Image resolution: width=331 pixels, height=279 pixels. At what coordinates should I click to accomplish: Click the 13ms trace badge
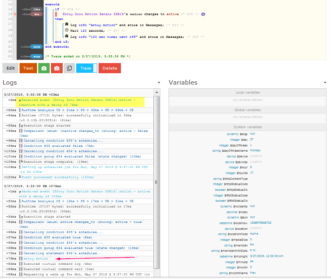[37, 9]
